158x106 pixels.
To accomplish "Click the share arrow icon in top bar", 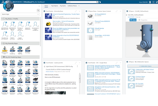I will [157, 2].
